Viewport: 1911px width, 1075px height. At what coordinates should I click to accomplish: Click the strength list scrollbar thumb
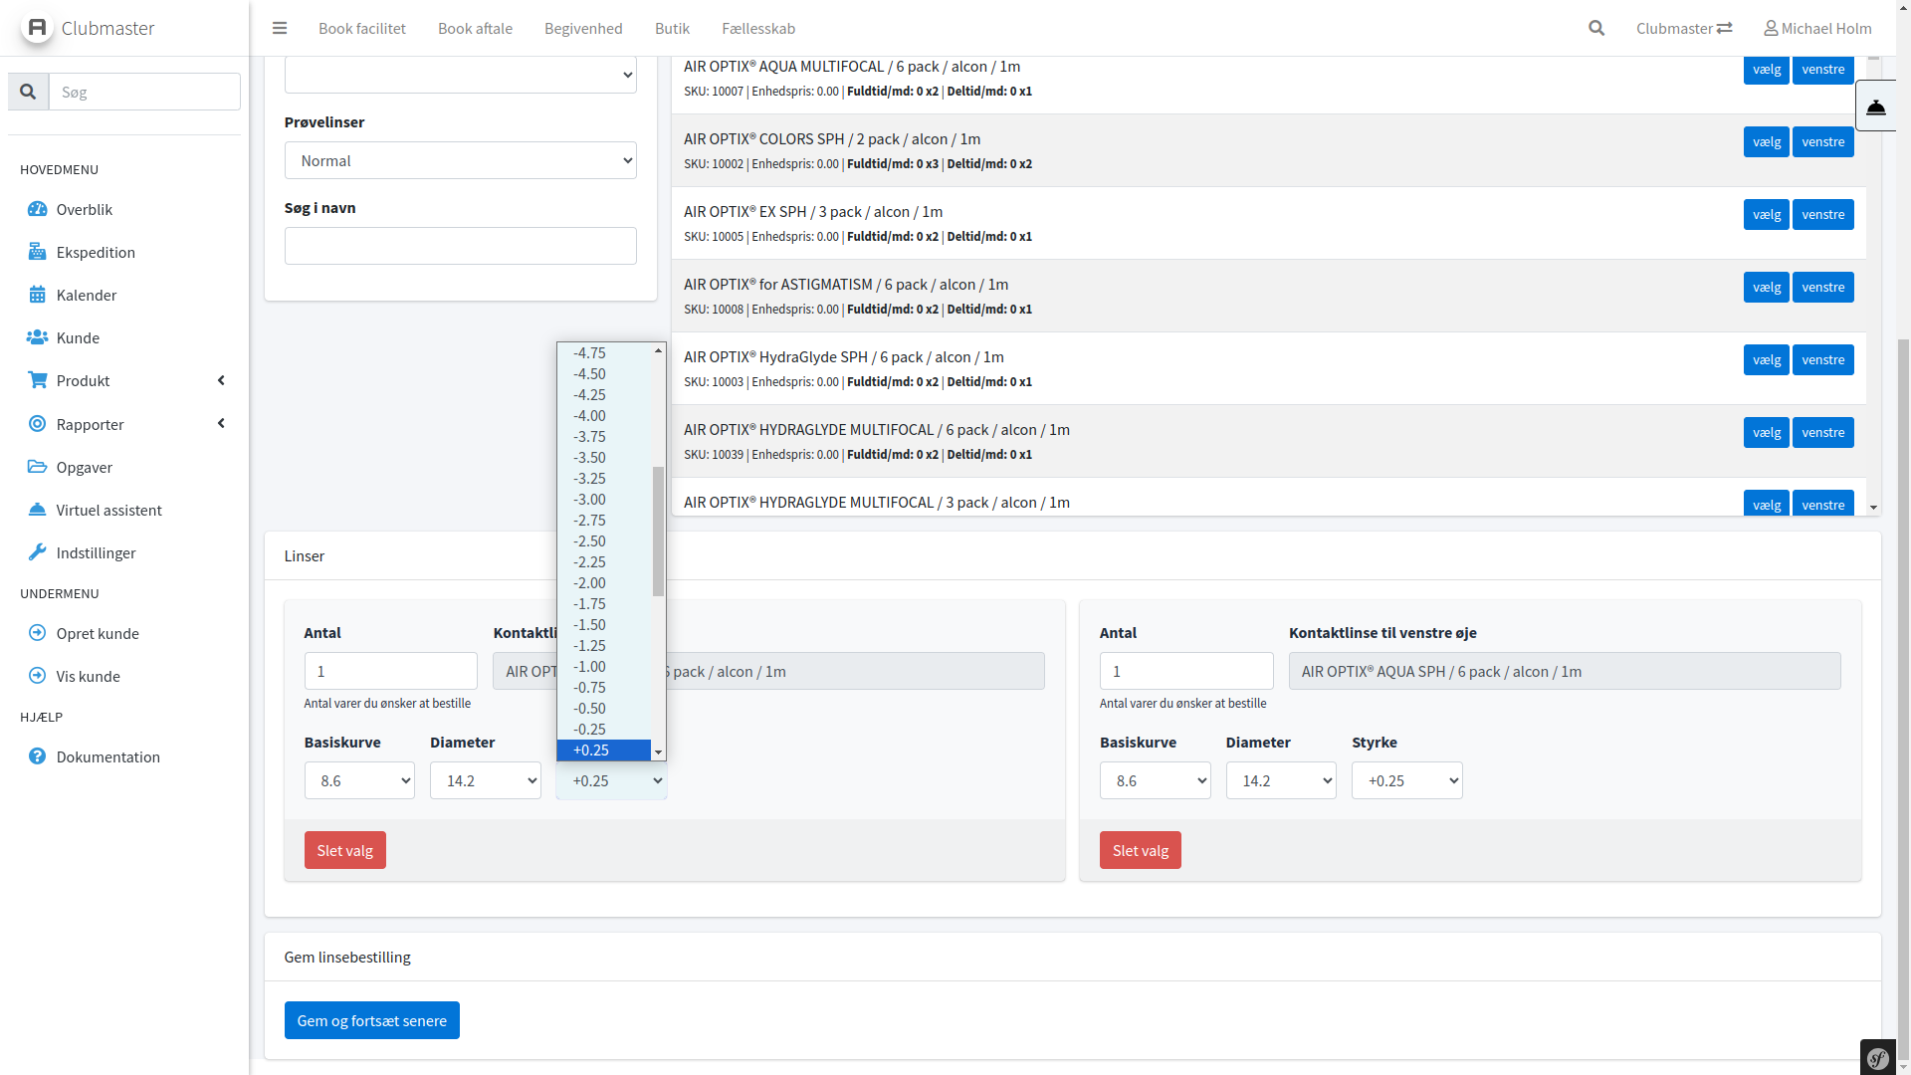(x=658, y=531)
